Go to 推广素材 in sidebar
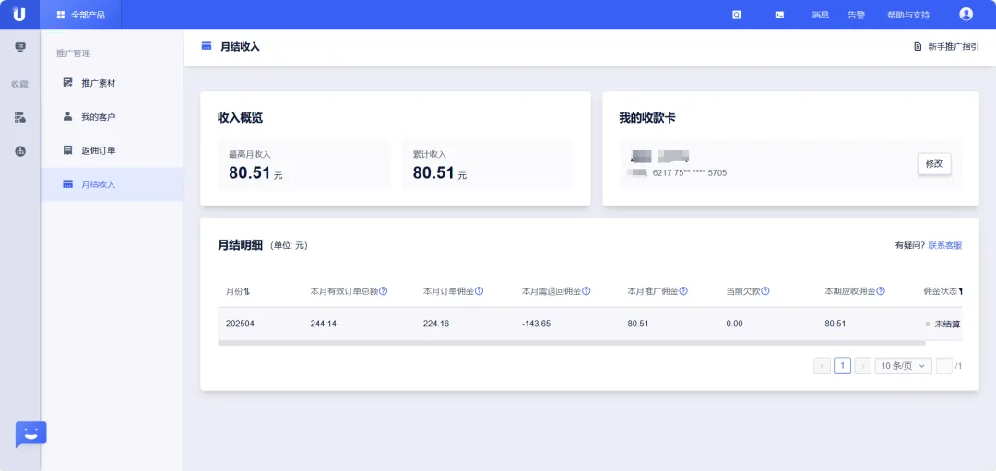Viewport: 996px width, 471px height. click(x=98, y=83)
